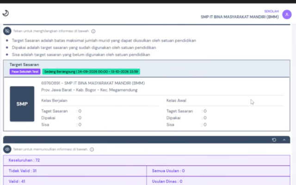Select the 'Tidak Valid : 31' filter
The image size is (296, 185).
pos(75,171)
